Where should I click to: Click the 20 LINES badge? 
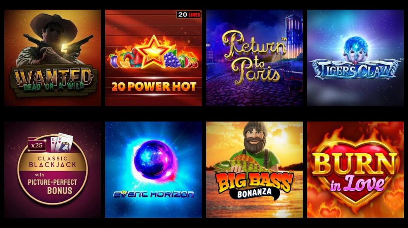point(189,15)
